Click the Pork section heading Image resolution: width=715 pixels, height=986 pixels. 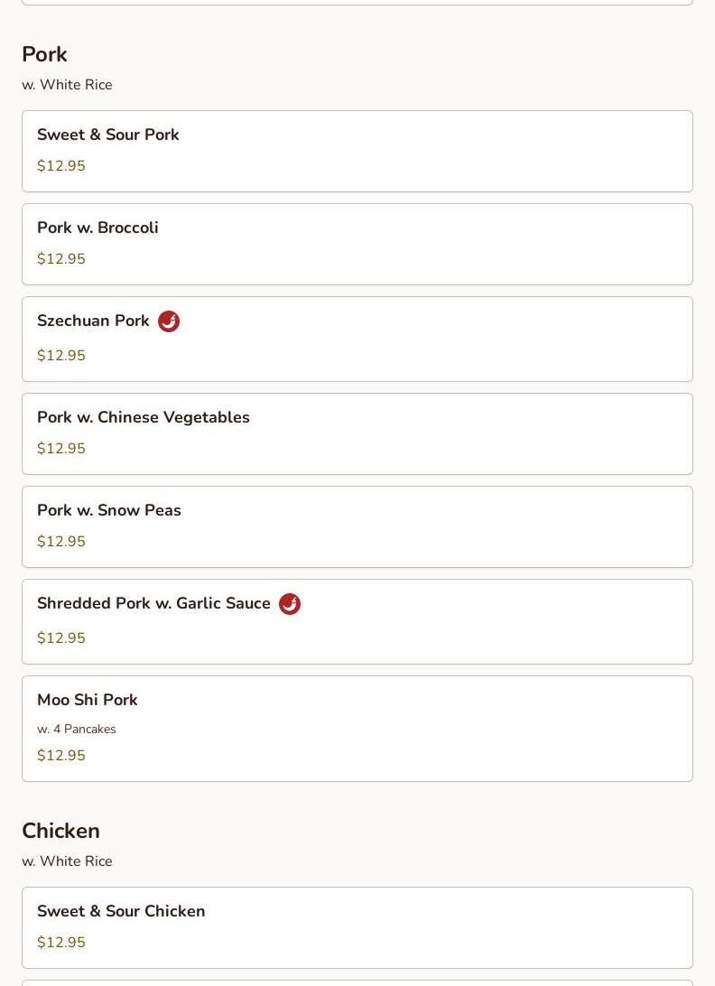click(x=44, y=54)
